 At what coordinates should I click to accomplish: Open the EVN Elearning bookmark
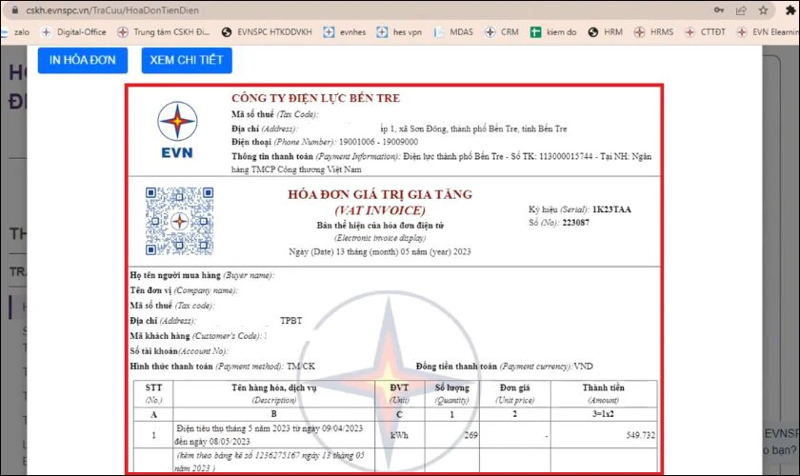pos(768,32)
